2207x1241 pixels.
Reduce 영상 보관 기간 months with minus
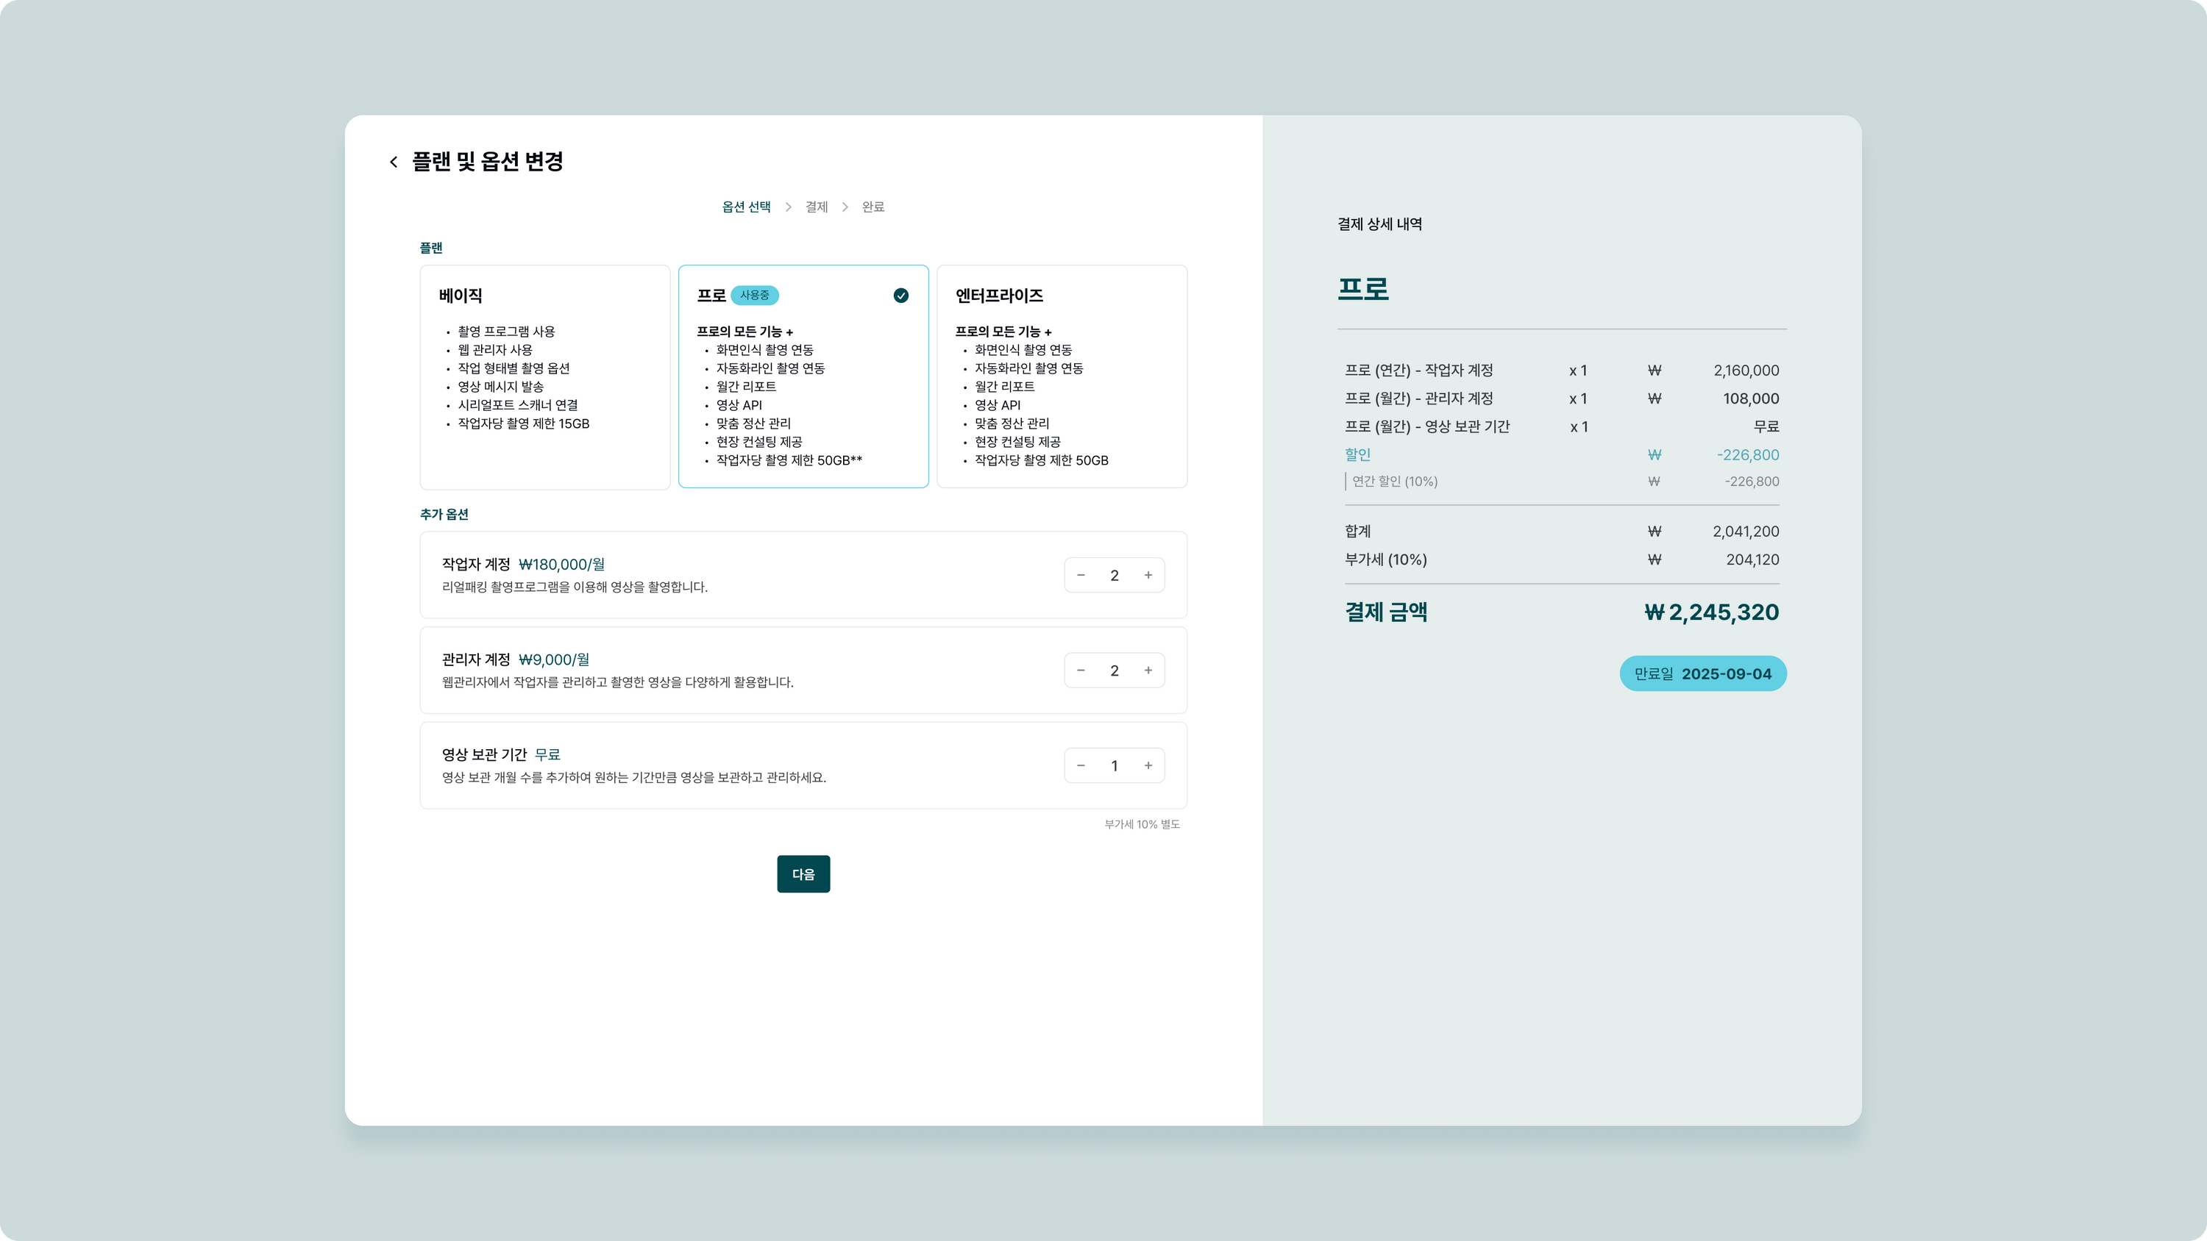(1081, 765)
